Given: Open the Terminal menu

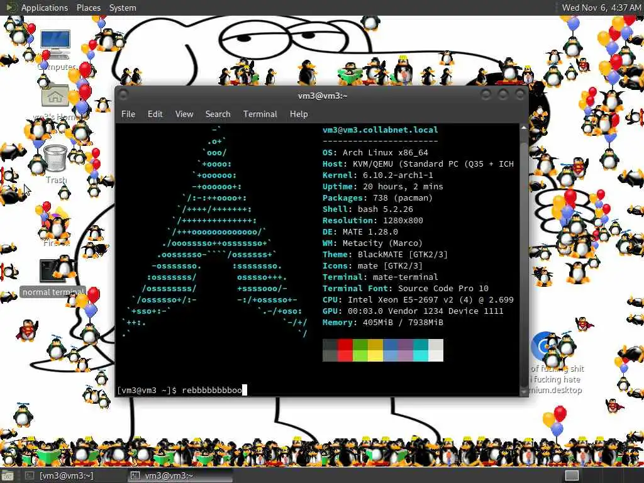Looking at the screenshot, I should (x=260, y=114).
